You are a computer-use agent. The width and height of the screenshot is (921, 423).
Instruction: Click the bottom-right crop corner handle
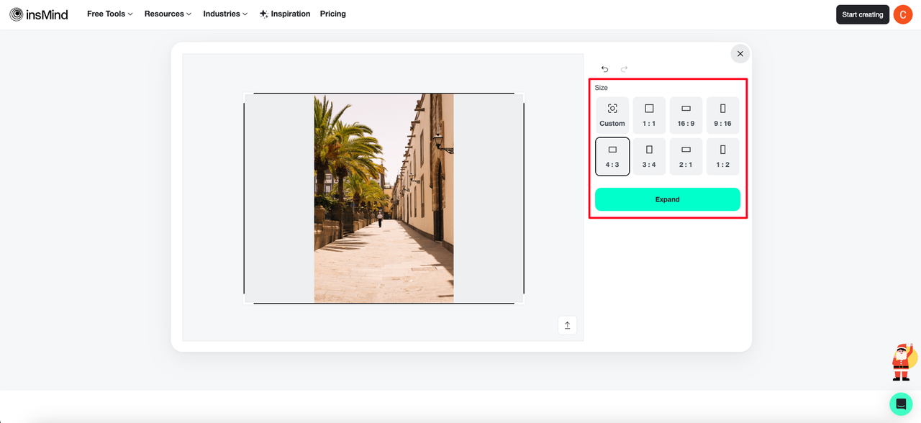[519, 299]
